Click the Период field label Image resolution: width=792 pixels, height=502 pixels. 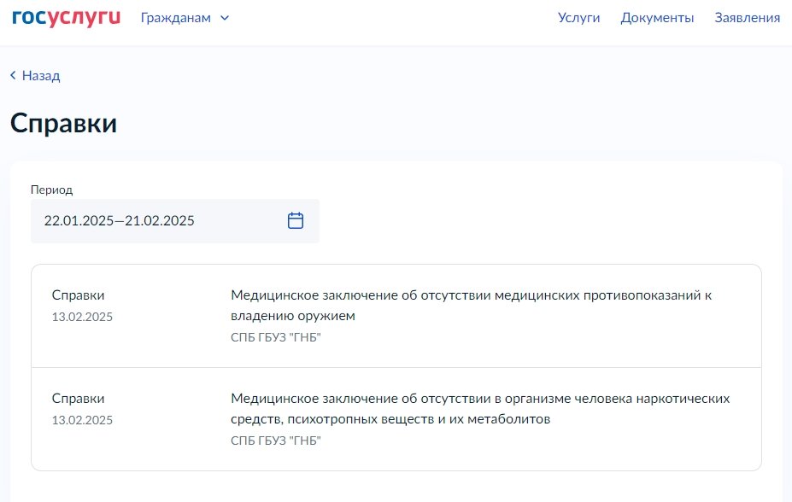(51, 190)
